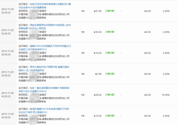The width and height of the screenshot is (178, 125).
Task: Click the ¥0.00 amount in the ¥30.00 row
Action: (147, 32)
